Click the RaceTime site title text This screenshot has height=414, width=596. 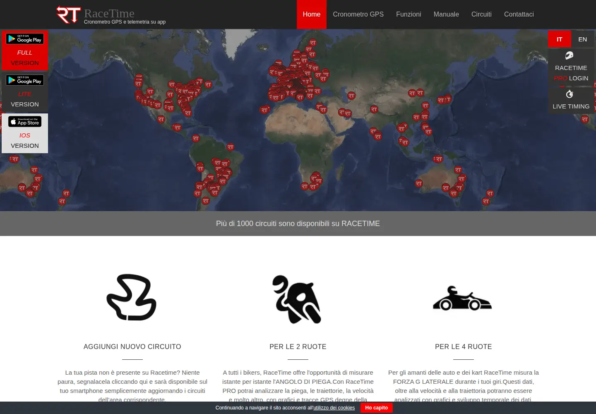click(109, 13)
